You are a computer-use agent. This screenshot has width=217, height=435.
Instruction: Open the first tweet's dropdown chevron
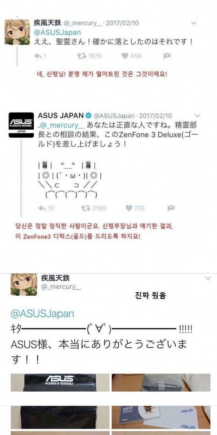point(193,23)
